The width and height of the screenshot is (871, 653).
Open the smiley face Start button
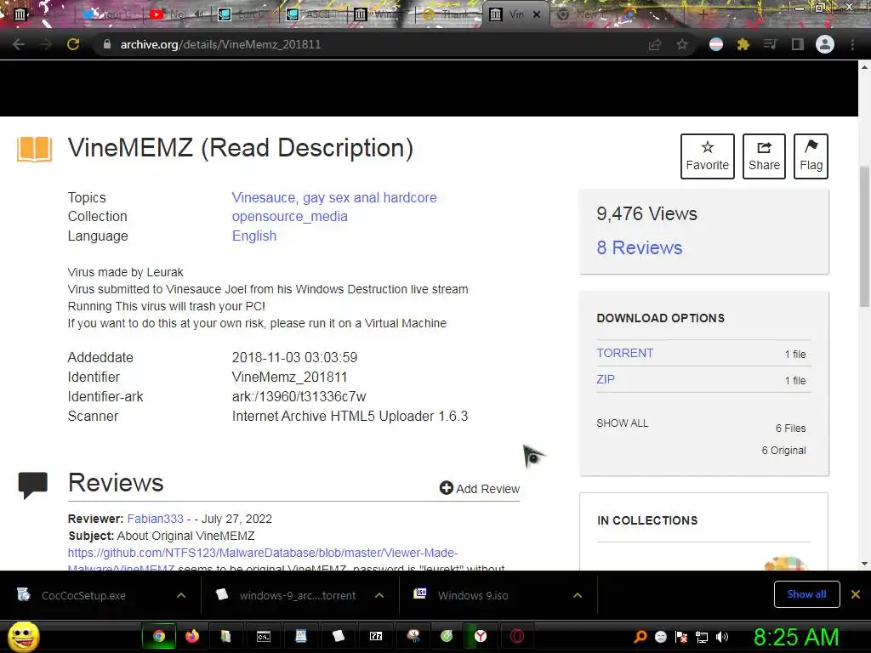click(23, 636)
